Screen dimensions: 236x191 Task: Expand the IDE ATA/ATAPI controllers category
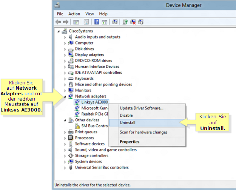point(65,73)
